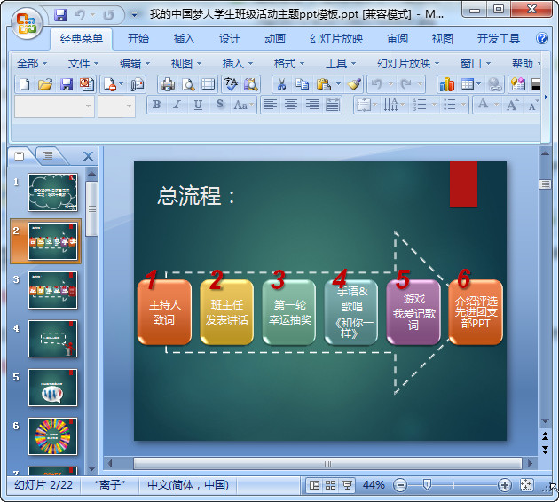Viewport: 559px width, 502px height.
Task: Open the font name combo box
Action: [x=54, y=106]
